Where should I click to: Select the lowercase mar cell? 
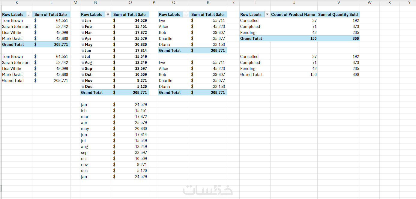pos(96,116)
